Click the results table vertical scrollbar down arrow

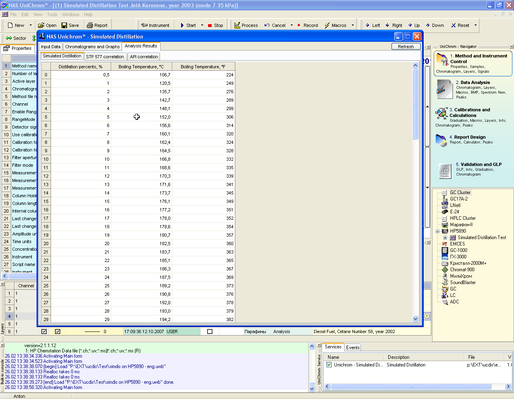[x=415, y=319]
